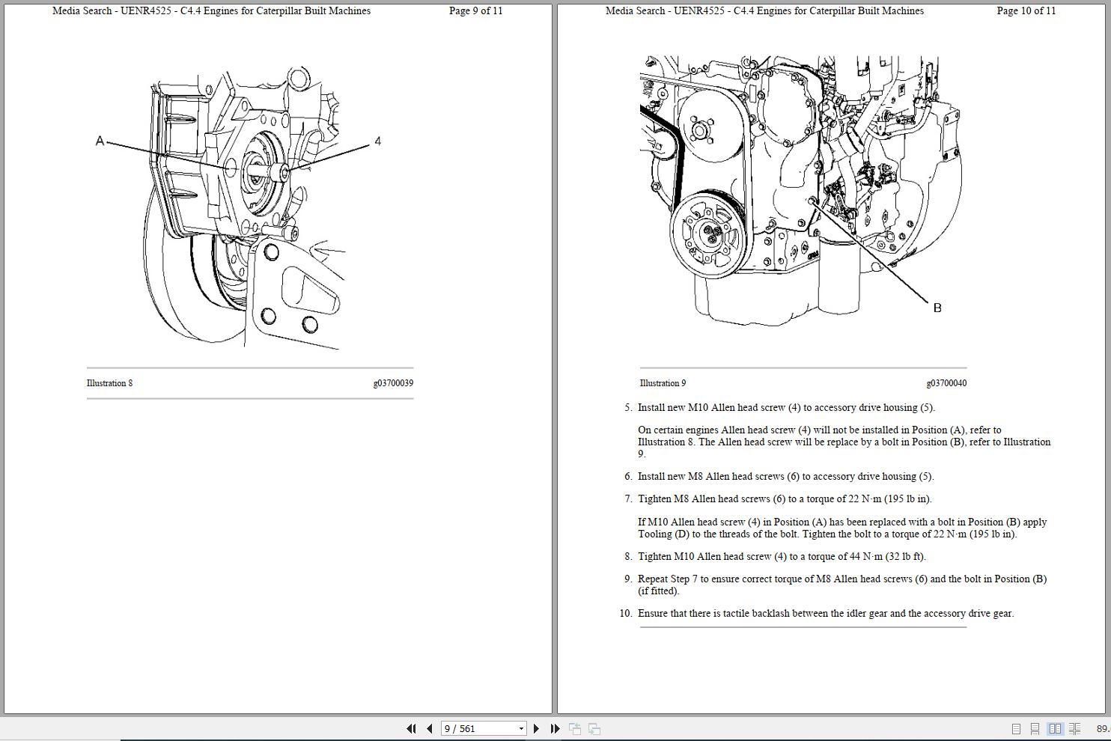Open the page number dropdown list
Image resolution: width=1111 pixels, height=741 pixels.
(521, 728)
